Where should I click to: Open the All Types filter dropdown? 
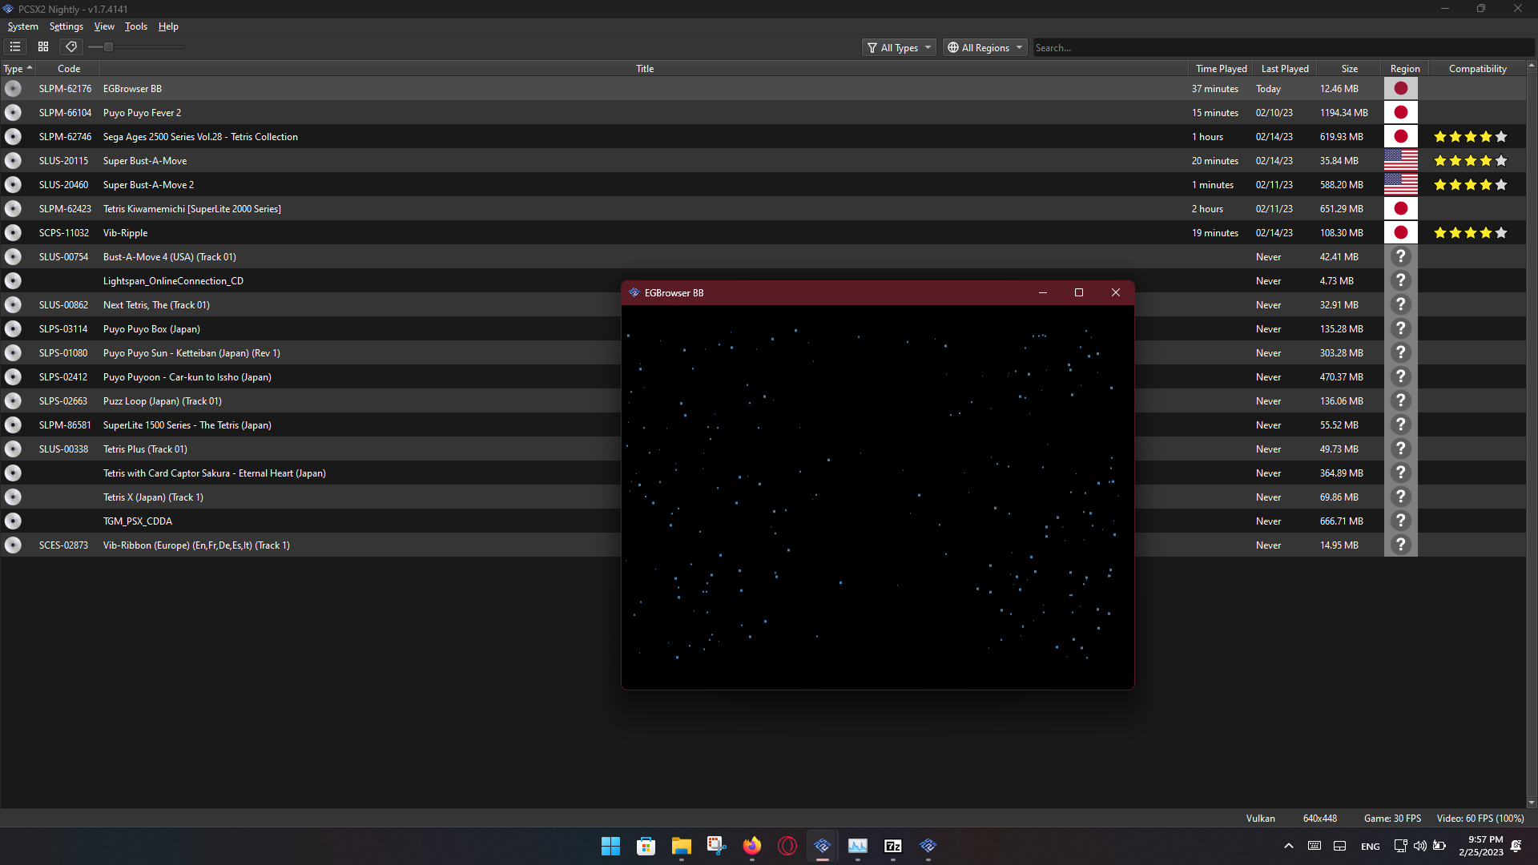pos(898,47)
